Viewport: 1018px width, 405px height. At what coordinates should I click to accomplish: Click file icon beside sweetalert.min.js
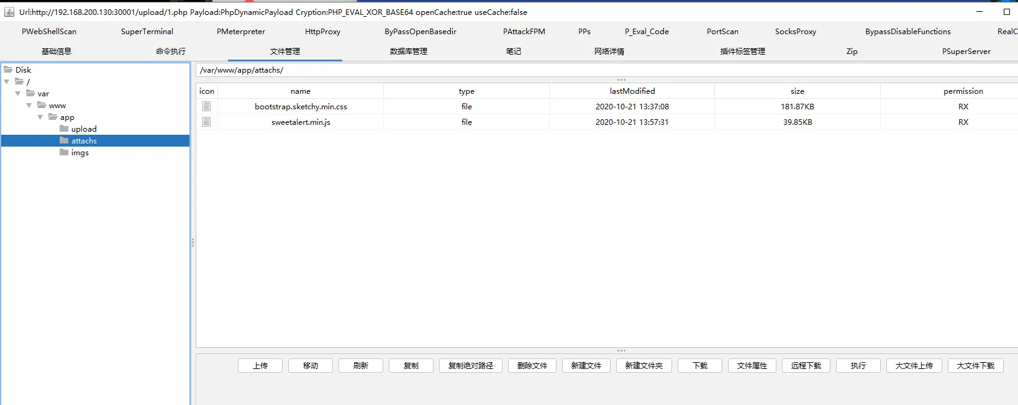click(206, 122)
